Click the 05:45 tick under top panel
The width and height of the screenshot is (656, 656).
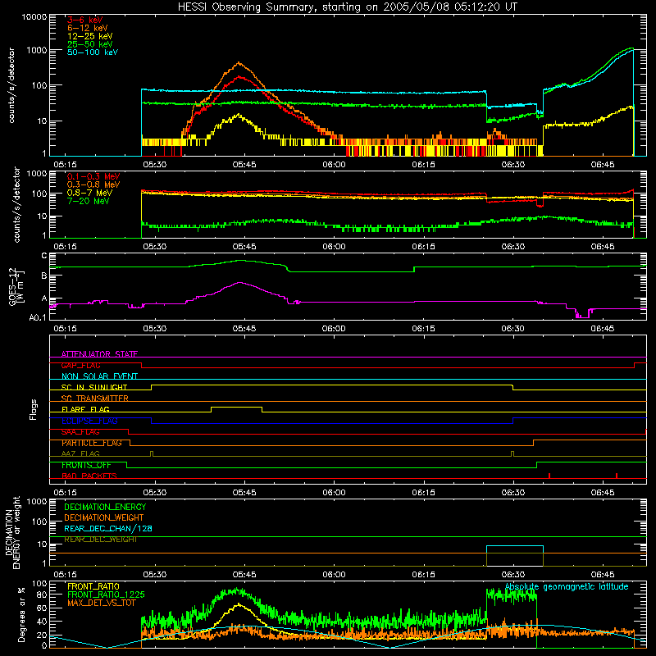click(x=244, y=165)
